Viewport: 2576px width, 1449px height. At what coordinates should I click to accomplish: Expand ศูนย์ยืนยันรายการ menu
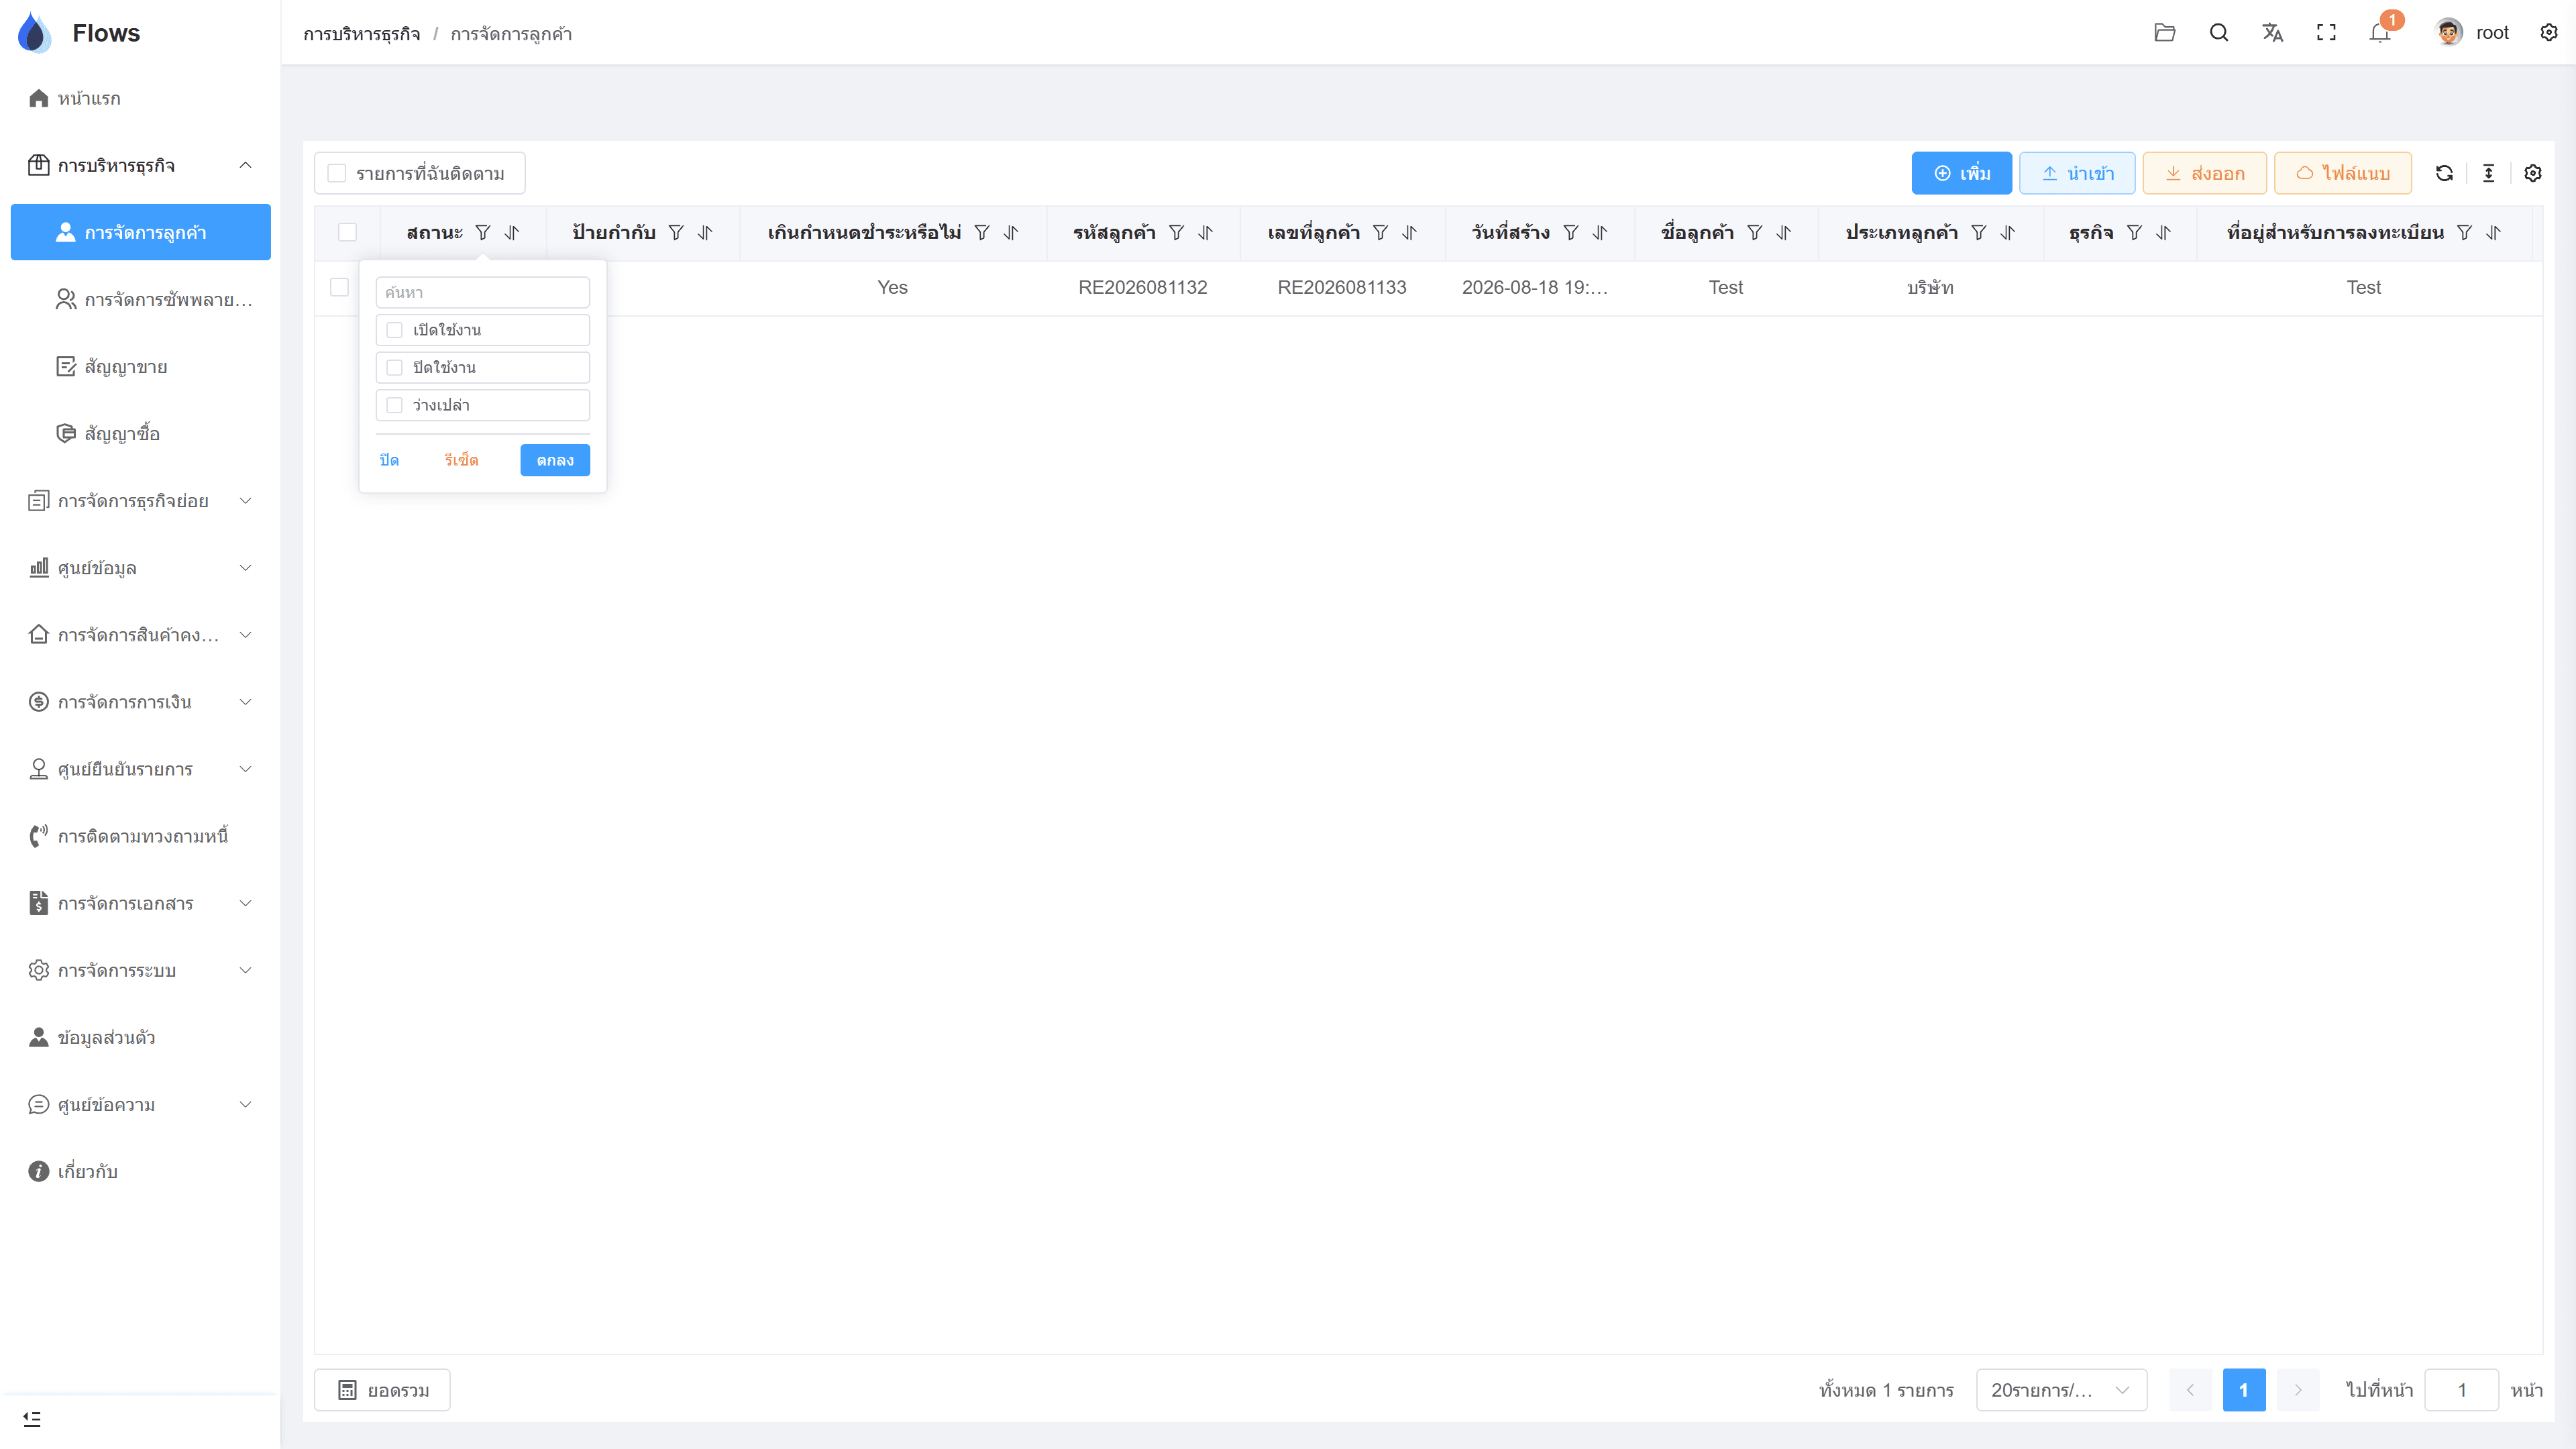[140, 769]
